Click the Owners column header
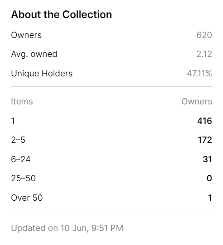 [197, 101]
